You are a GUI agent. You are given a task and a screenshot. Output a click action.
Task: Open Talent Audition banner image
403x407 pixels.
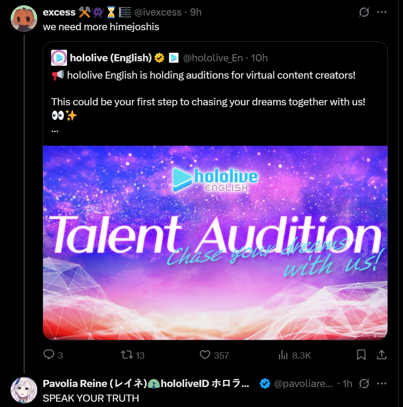215,243
